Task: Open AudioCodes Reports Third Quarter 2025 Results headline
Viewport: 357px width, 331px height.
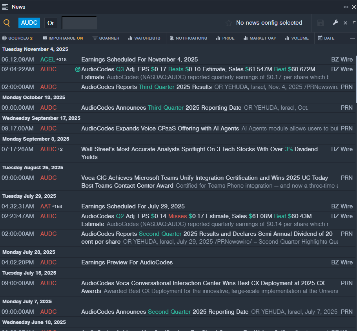Action: (x=146, y=87)
